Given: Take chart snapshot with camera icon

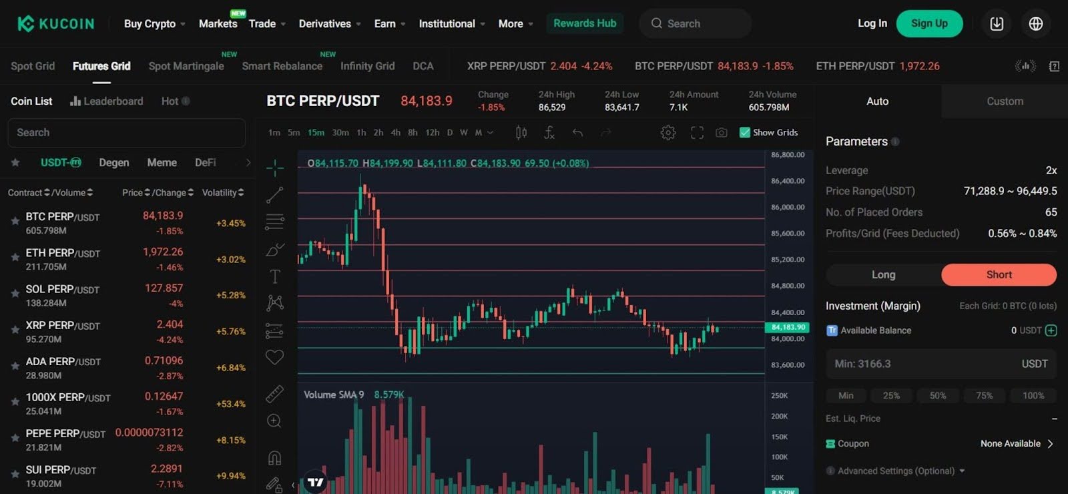Looking at the screenshot, I should click(x=722, y=133).
